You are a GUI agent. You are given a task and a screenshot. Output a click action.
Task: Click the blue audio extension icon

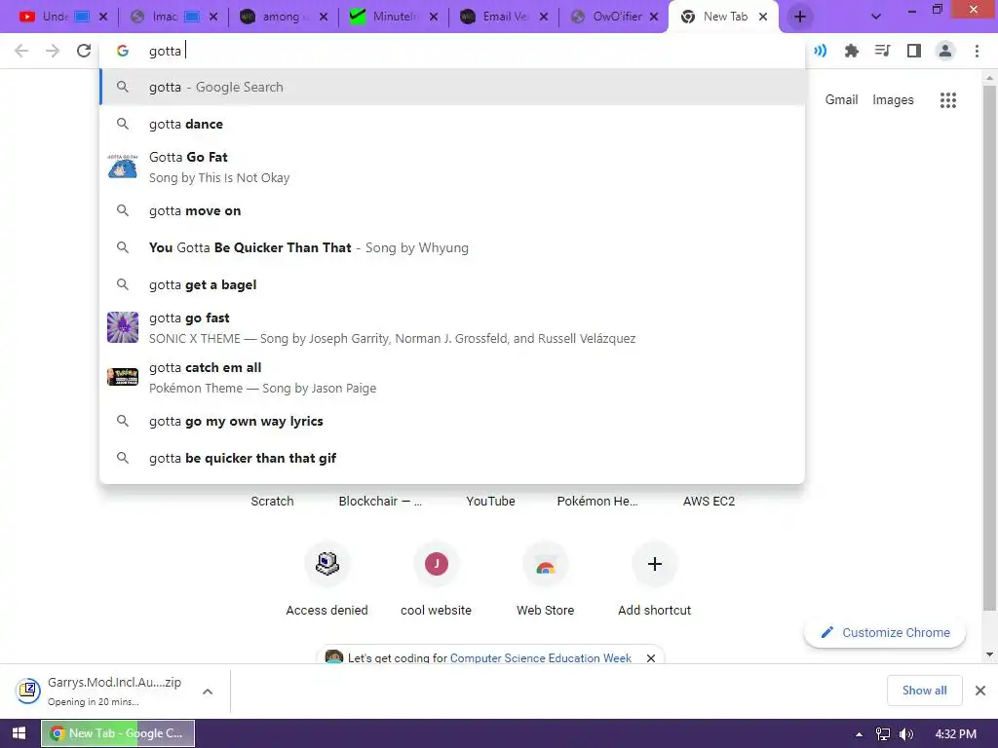click(821, 51)
